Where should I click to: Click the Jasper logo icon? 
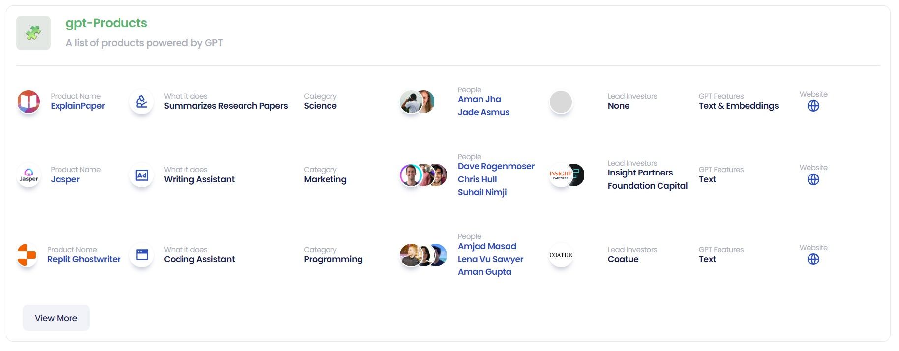pyautogui.click(x=29, y=175)
